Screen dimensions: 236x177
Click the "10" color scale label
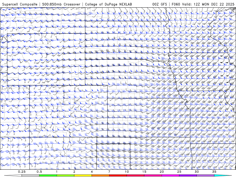pos(127,172)
